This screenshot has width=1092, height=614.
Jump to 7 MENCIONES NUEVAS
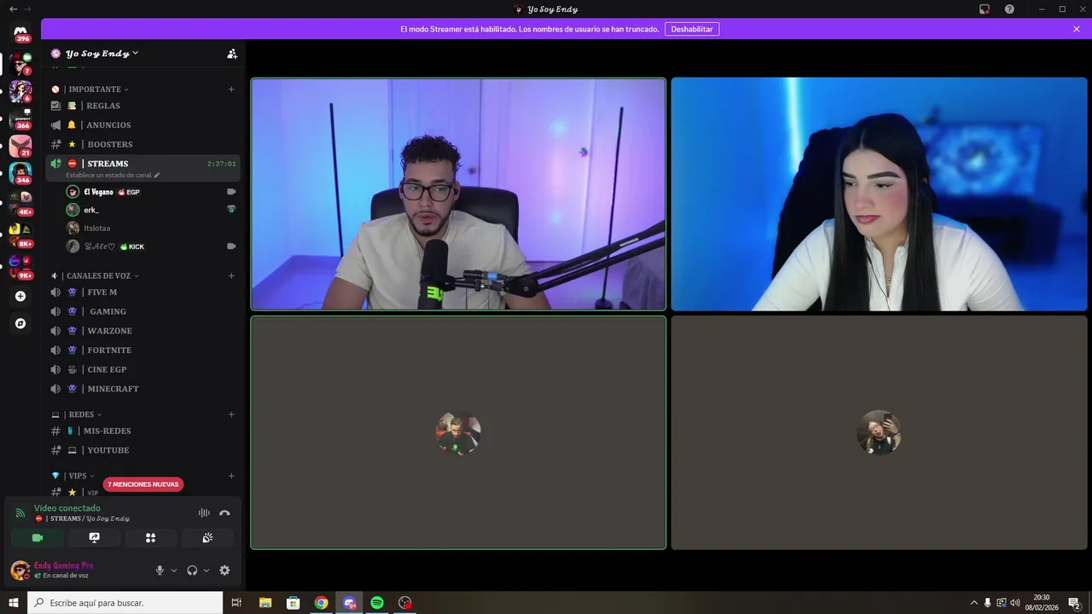coord(143,484)
